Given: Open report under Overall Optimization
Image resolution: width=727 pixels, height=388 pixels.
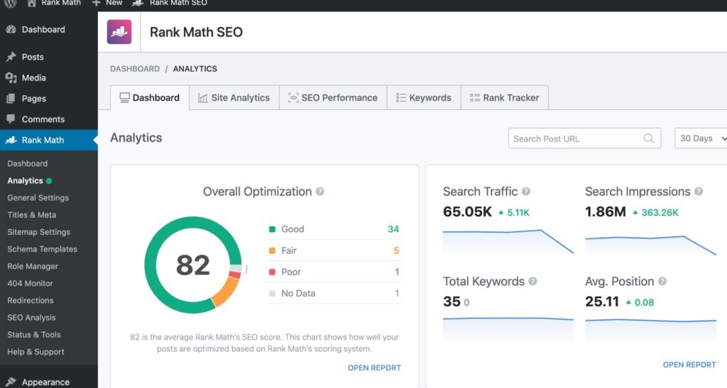Looking at the screenshot, I should point(374,367).
